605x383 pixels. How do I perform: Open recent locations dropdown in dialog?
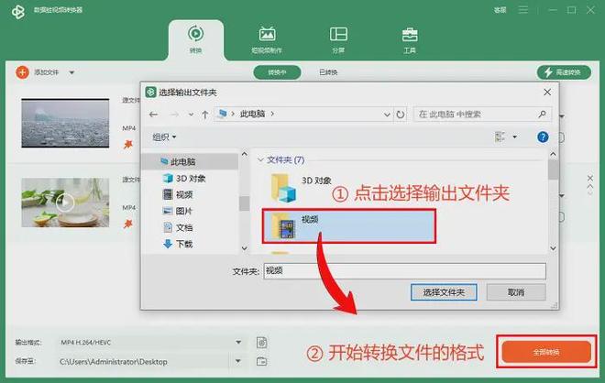(191, 115)
